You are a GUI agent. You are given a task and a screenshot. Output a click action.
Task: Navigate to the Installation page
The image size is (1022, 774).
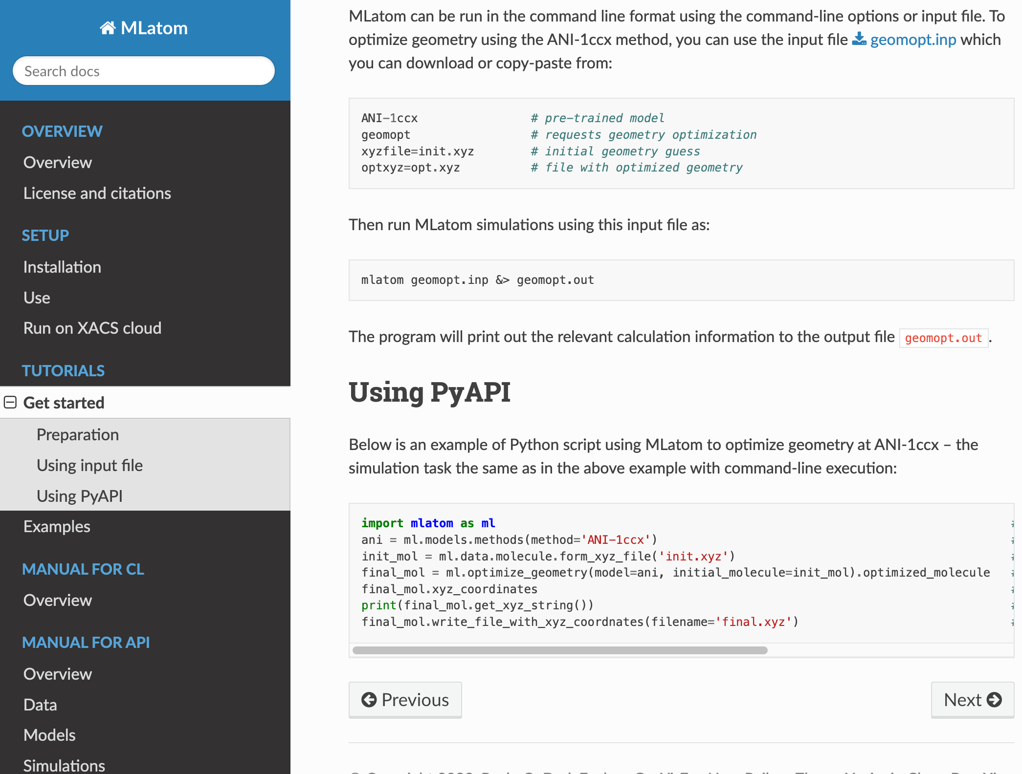[x=62, y=267]
